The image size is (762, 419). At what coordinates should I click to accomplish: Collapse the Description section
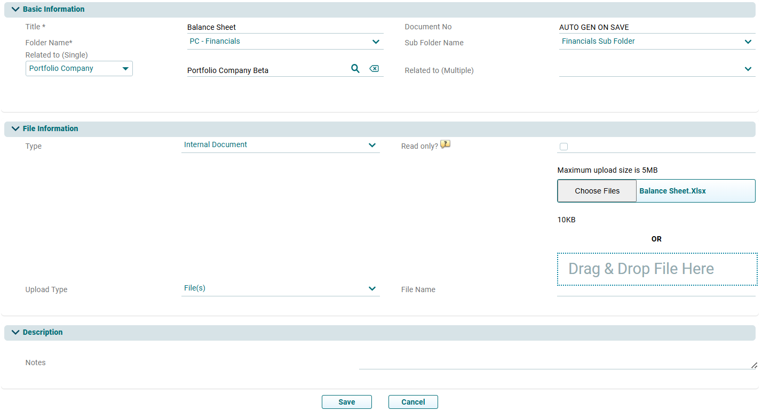pos(15,333)
